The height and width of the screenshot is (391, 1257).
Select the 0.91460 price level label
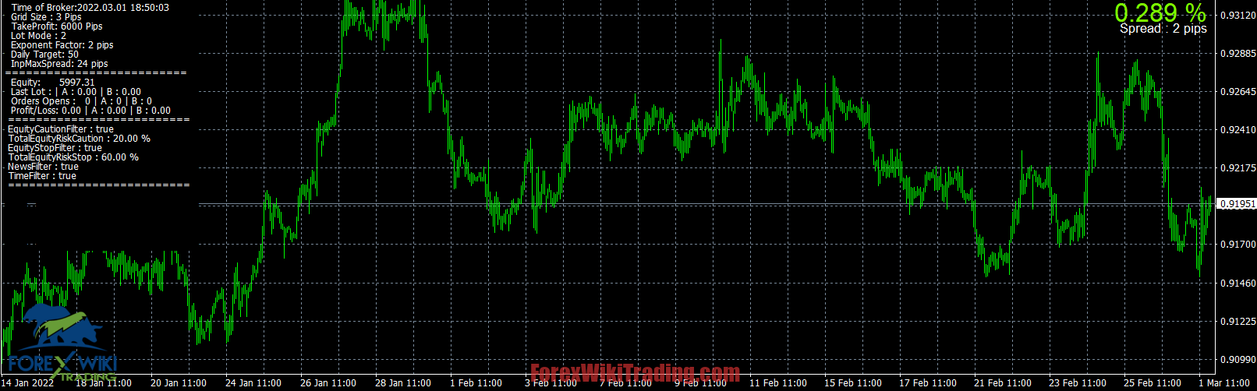[1237, 284]
